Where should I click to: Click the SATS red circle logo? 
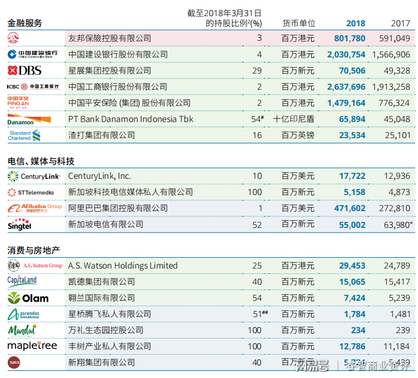click(x=14, y=362)
